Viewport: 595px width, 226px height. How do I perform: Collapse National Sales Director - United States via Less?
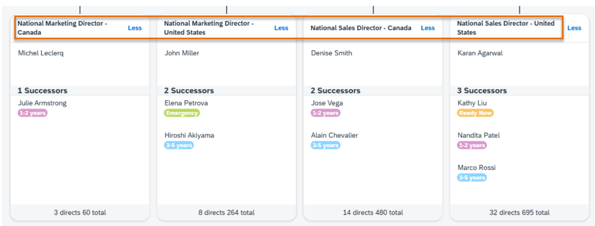[574, 28]
